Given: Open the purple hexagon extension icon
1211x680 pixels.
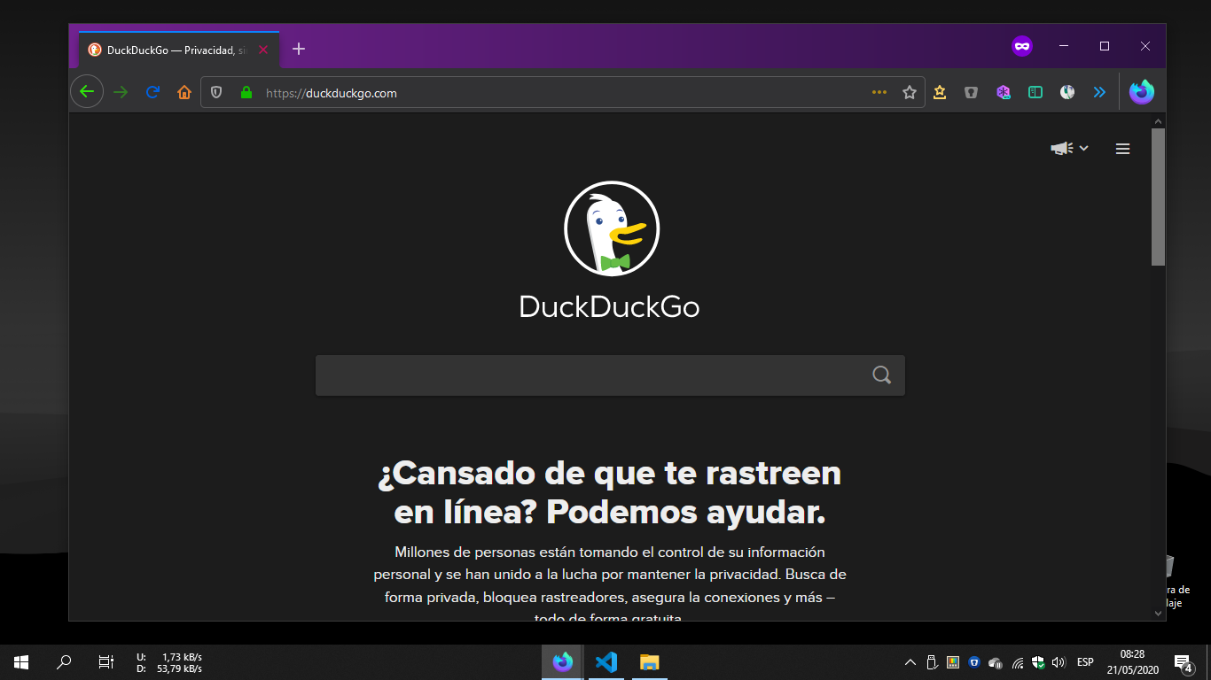Looking at the screenshot, I should pyautogui.click(x=1004, y=92).
